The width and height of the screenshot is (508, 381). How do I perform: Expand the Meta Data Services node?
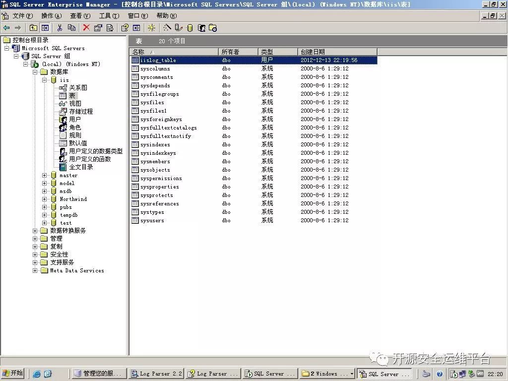pos(35,270)
